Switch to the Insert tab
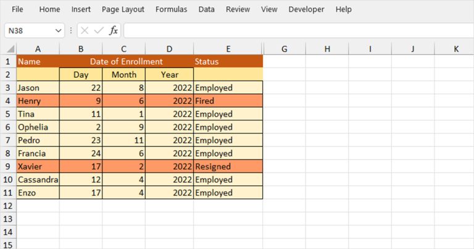The image size is (474, 249). click(81, 9)
